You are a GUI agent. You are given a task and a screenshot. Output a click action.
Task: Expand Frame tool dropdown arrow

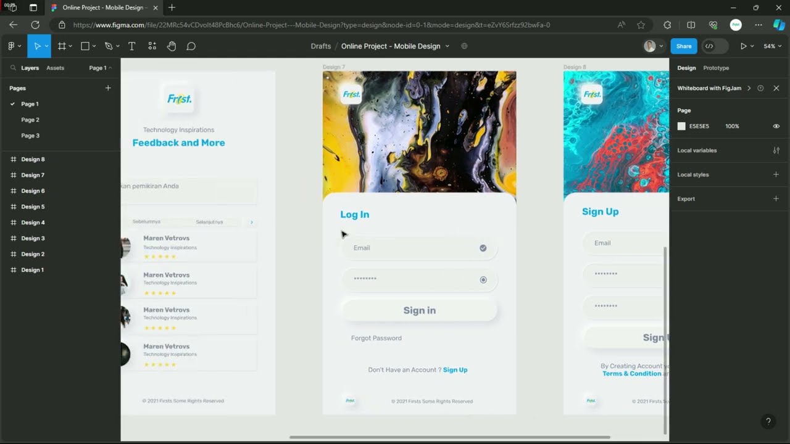(x=70, y=46)
